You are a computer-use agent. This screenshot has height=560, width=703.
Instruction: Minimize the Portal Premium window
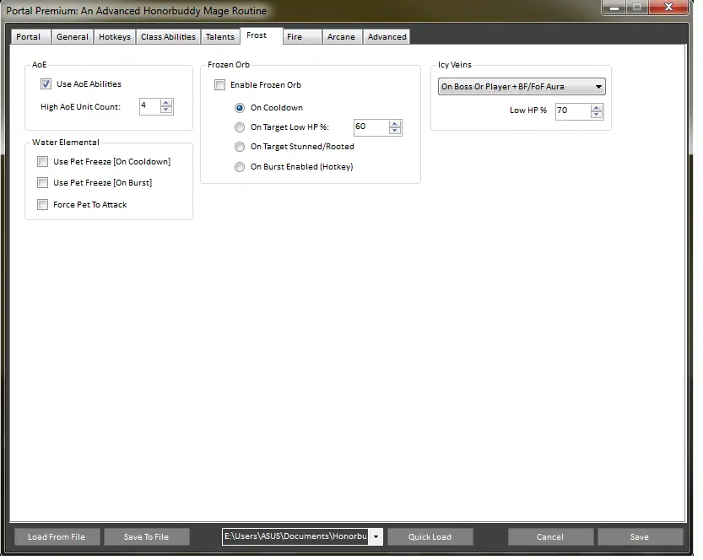tap(614, 7)
